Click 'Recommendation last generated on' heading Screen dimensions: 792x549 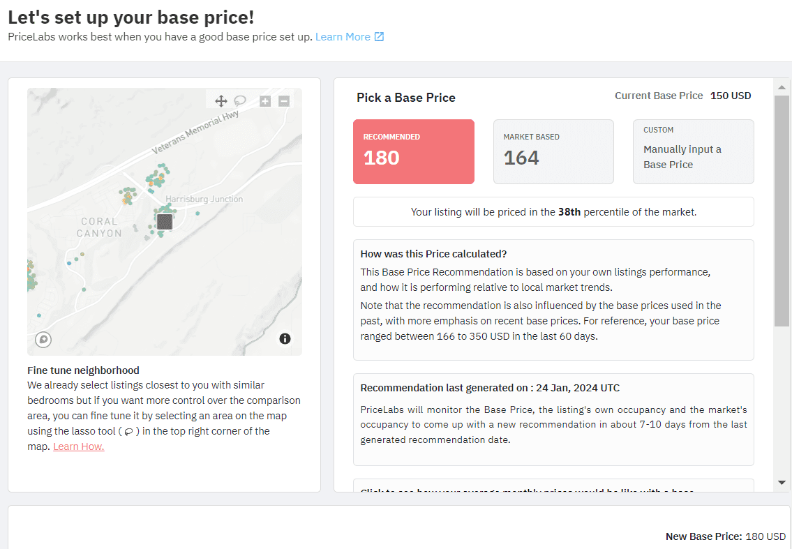tap(490, 388)
